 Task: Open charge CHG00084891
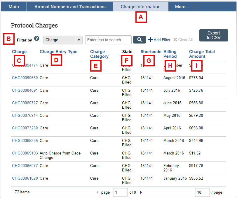[25, 91]
